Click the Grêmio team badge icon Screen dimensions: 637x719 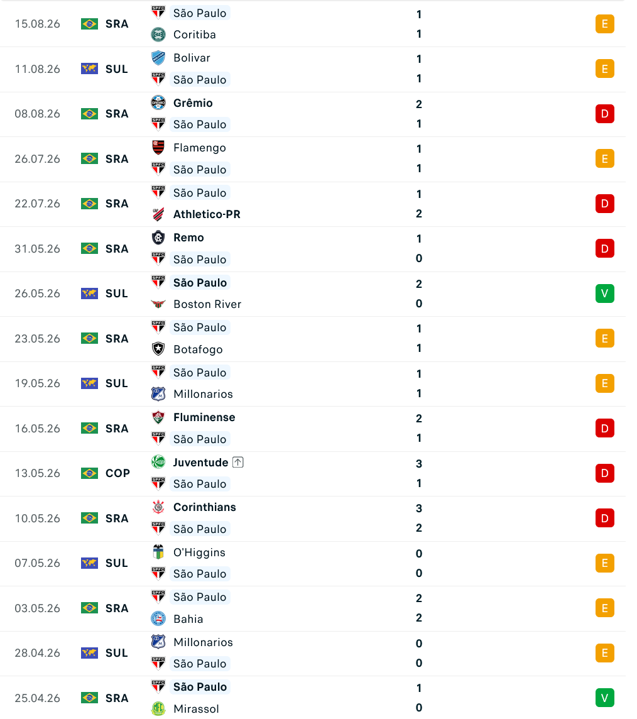[158, 102]
